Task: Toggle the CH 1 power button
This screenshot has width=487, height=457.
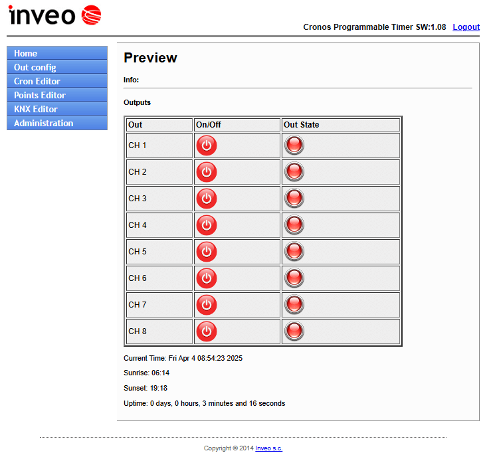Action: click(207, 145)
